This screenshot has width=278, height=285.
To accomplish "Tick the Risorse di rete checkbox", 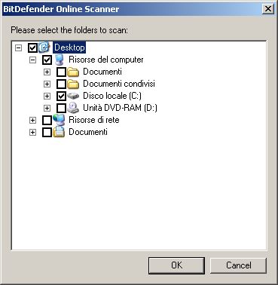I will pyautogui.click(x=47, y=120).
